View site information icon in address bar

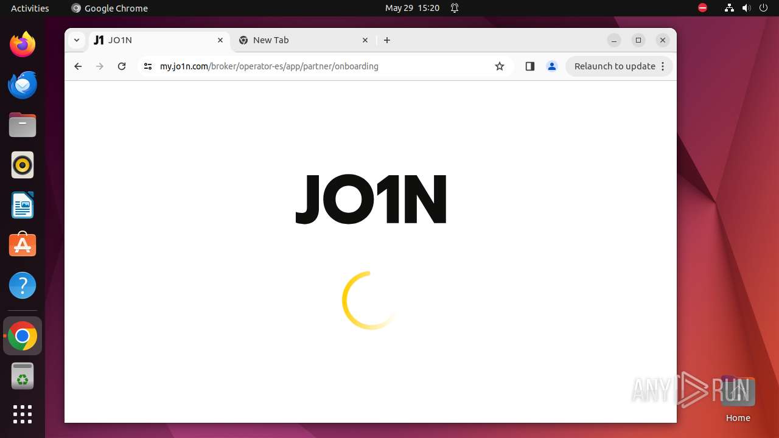147,66
